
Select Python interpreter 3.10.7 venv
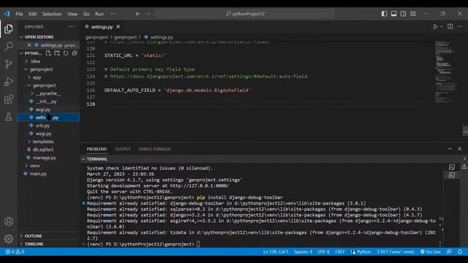pyautogui.click(x=395, y=251)
